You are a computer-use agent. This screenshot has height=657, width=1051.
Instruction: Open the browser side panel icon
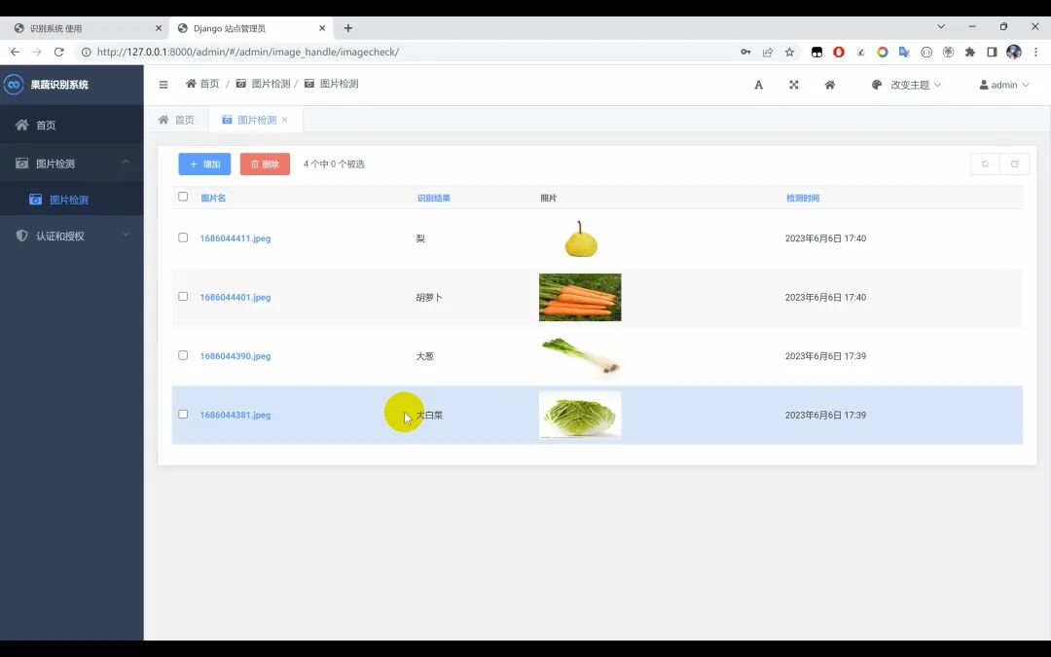992,52
